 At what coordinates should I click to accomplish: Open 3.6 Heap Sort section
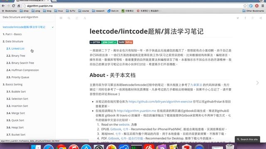pos(15,127)
